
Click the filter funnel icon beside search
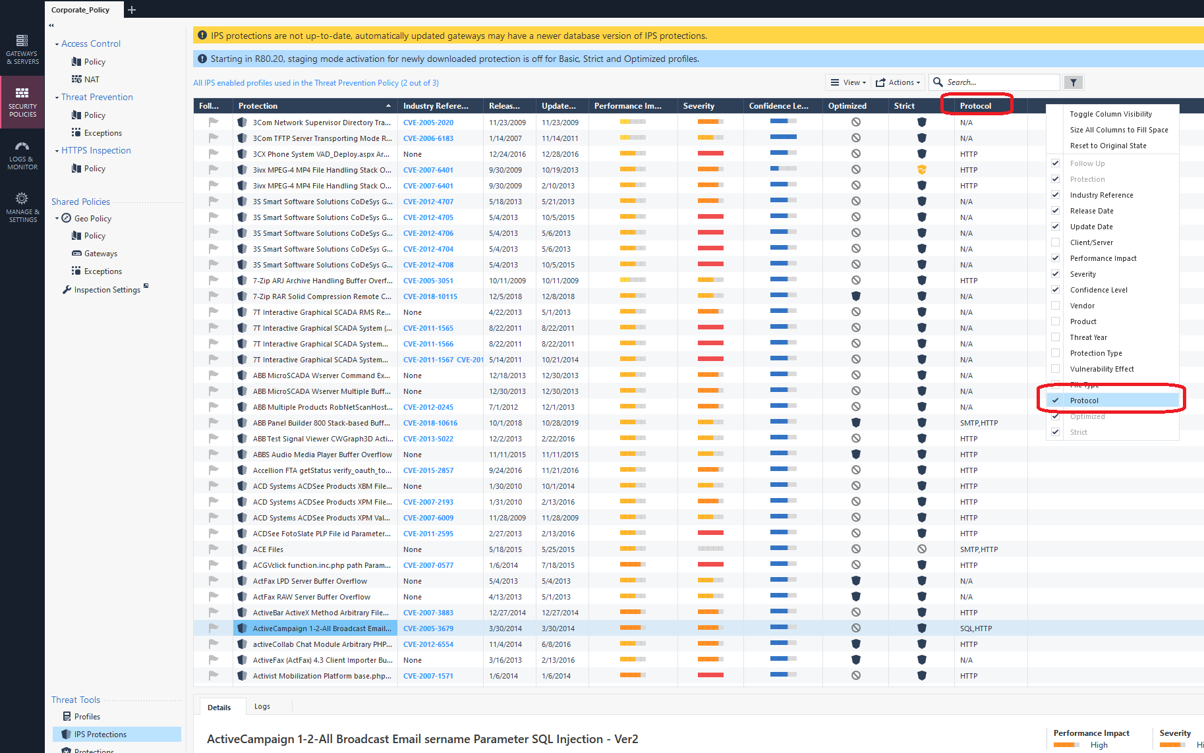click(x=1074, y=82)
